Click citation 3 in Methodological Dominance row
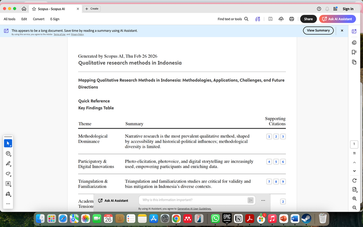Screen dimensions: 363x227 283,137
